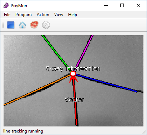Viewport: 147px width, 135px height.
Task: Click the 'line_tracking running' status text
Action: click(x=23, y=131)
